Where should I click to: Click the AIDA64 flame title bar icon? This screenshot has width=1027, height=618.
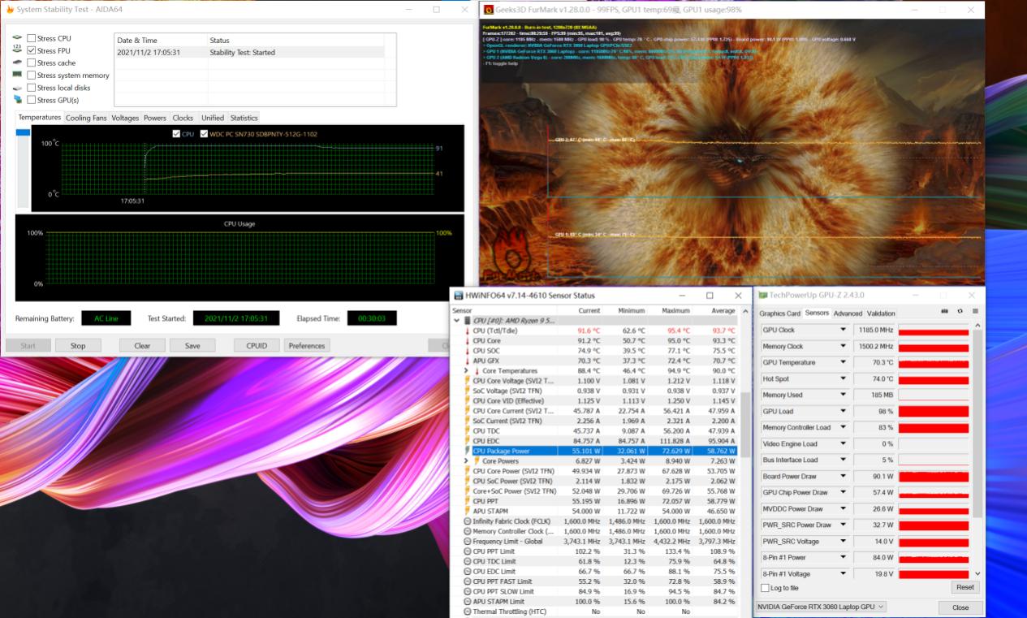tap(11, 10)
